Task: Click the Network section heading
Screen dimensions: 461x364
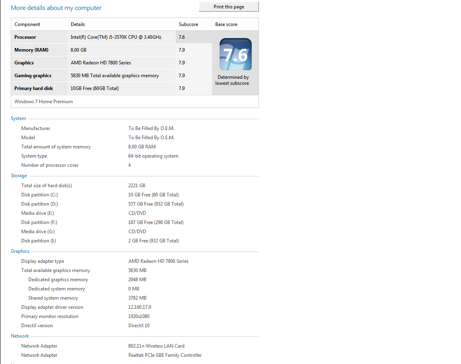Action: tap(20, 336)
